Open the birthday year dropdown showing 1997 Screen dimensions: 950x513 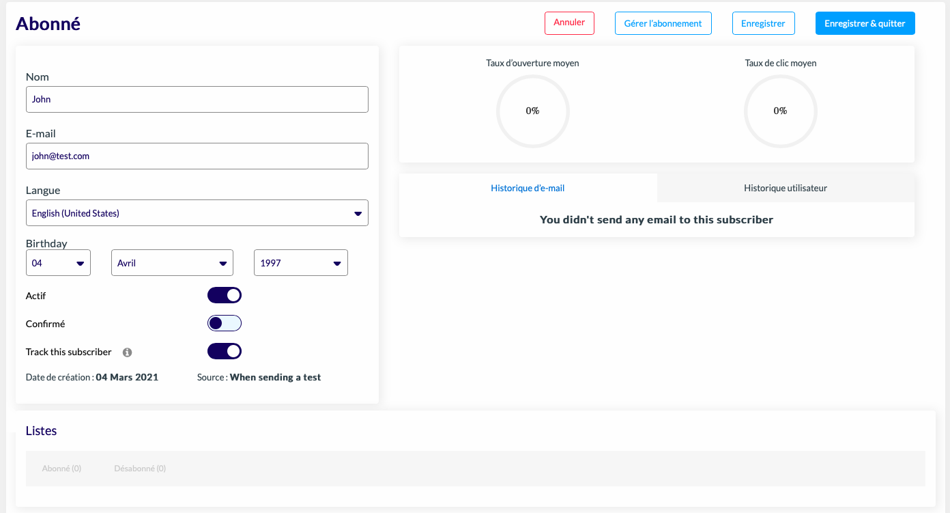[301, 263]
